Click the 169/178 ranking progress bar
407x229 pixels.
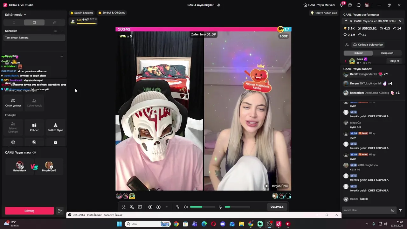point(83,21)
